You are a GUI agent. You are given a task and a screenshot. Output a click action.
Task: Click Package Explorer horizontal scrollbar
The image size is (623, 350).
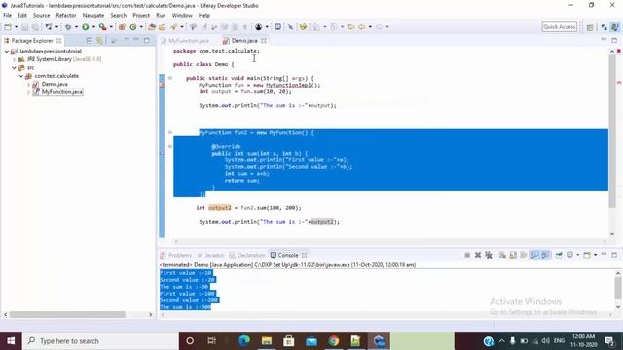(67, 314)
